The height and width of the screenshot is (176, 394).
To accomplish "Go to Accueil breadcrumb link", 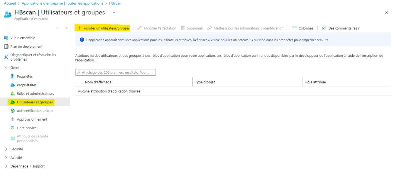I will click(10, 3).
